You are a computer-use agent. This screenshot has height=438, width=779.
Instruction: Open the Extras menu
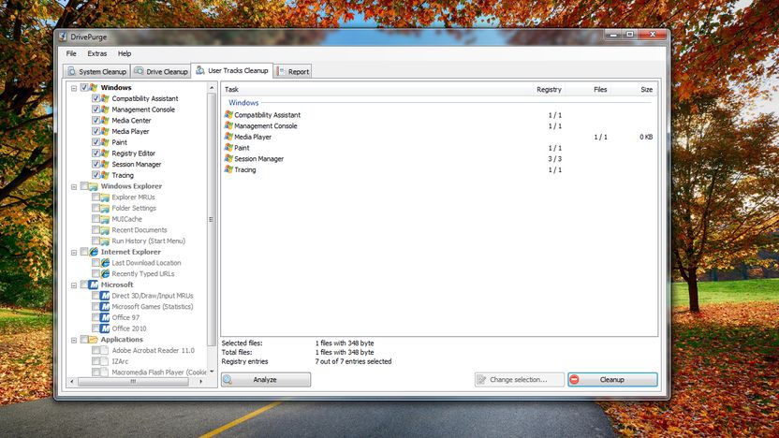tap(96, 53)
